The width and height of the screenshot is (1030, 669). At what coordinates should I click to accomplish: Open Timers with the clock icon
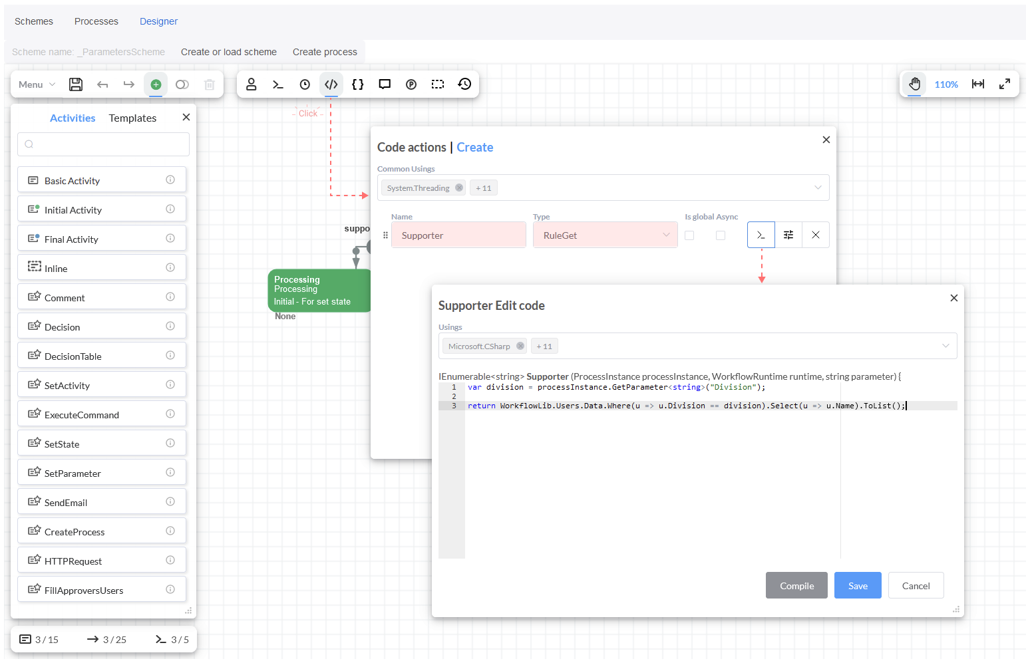305,84
